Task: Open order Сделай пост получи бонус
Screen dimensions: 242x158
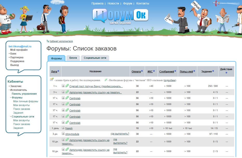Action: click(96, 86)
